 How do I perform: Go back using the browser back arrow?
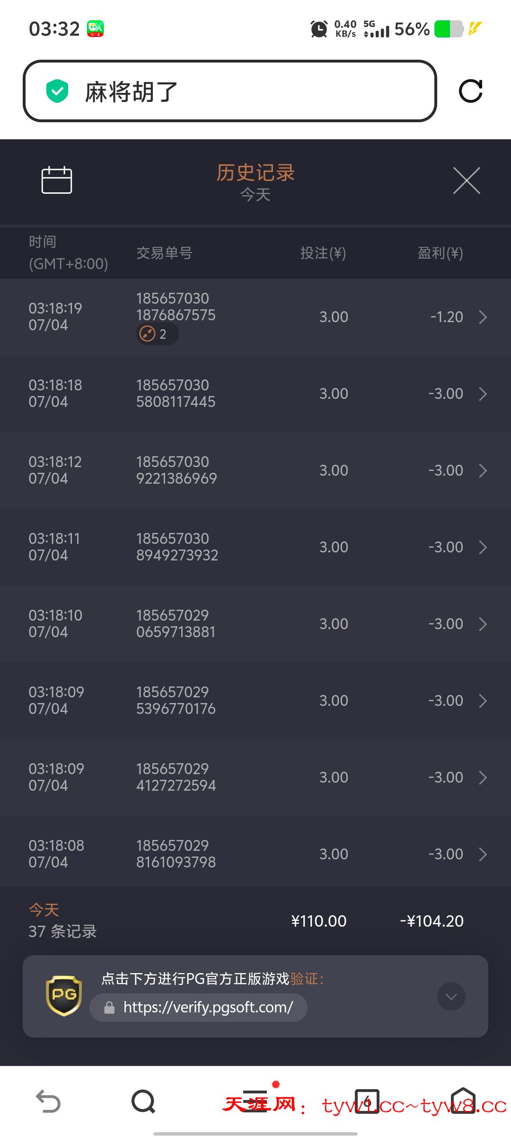click(48, 1101)
